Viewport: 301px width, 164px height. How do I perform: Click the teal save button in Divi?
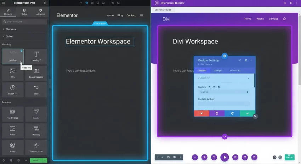tap(289, 157)
